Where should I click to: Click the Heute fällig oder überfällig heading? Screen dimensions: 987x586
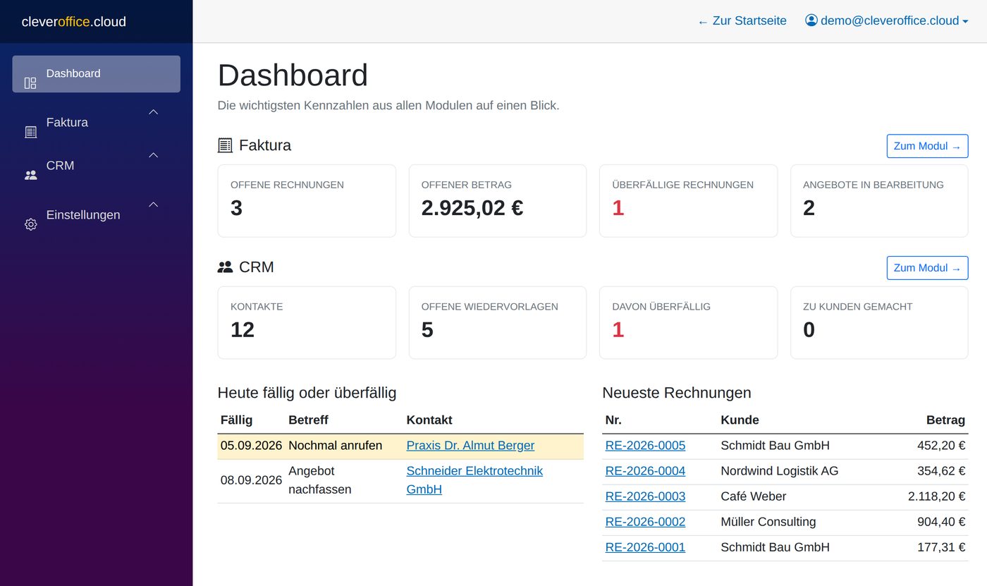(x=307, y=393)
